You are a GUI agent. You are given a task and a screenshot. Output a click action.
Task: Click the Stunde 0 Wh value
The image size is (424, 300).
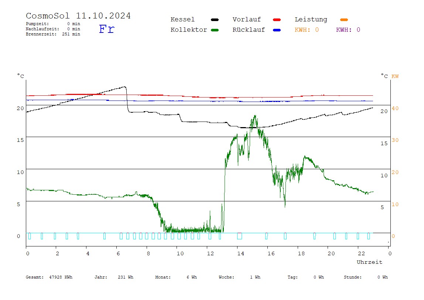[366, 277]
